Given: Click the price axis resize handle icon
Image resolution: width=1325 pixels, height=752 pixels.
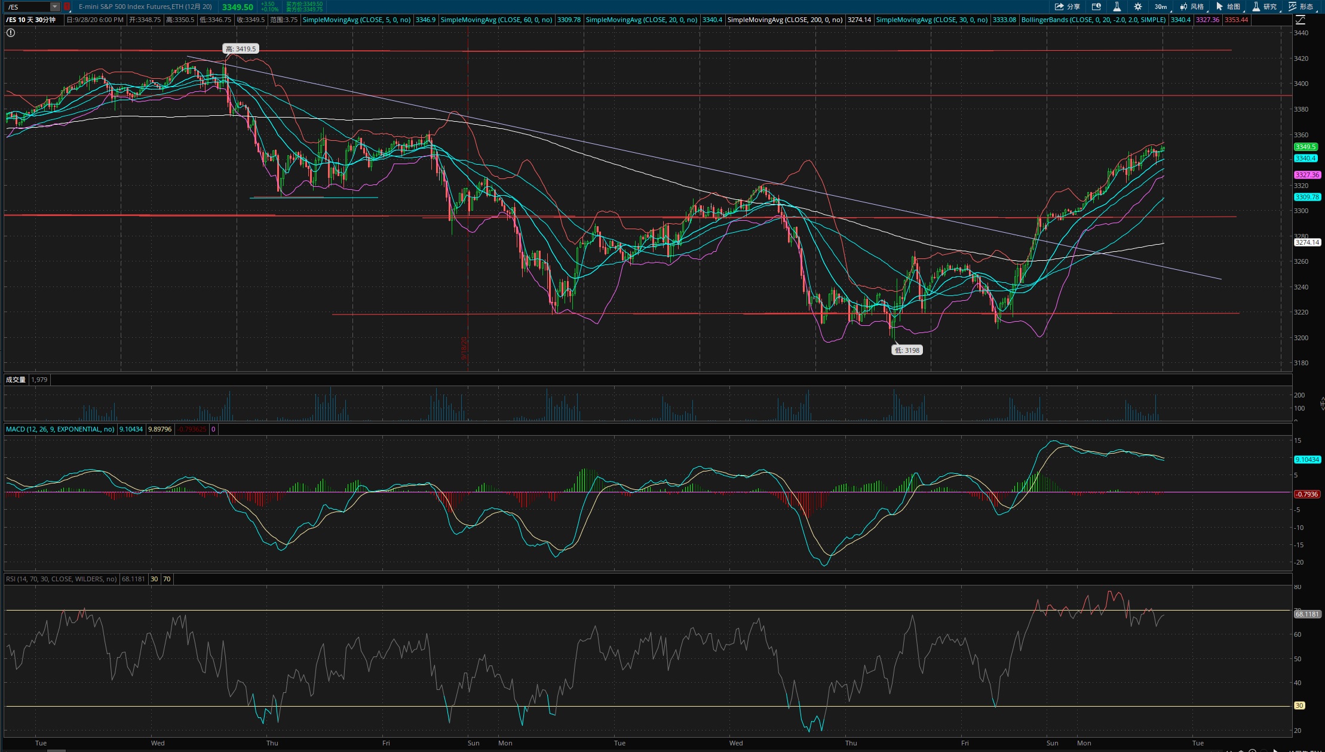Looking at the screenshot, I should coord(1322,405).
